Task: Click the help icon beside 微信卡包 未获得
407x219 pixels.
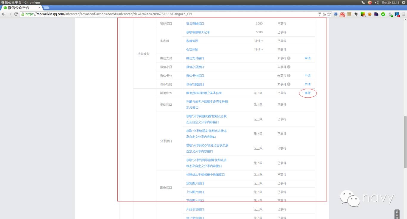Action: (289, 76)
